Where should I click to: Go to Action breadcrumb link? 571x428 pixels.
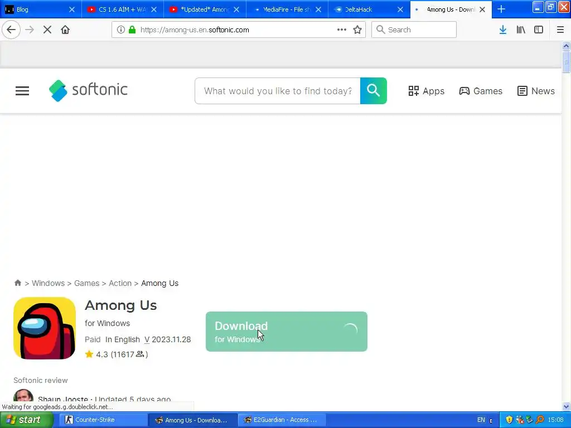pos(120,283)
